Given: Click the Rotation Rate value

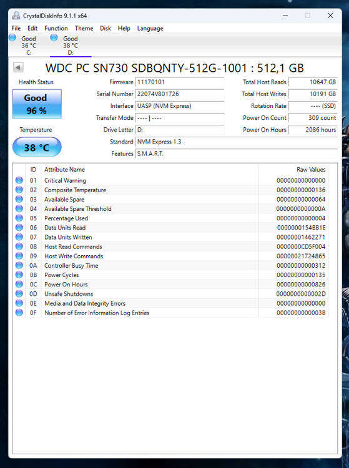Looking at the screenshot, I should [313, 106].
